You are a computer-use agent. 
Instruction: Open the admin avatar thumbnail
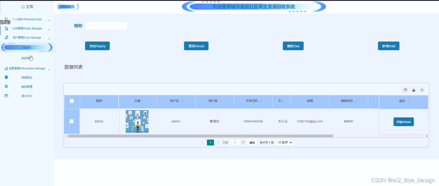point(137,121)
